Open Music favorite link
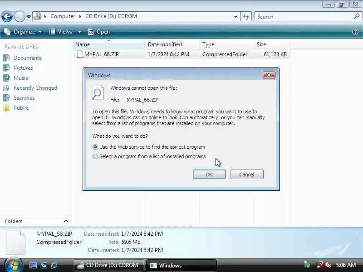The height and width of the screenshot is (272, 363). click(x=20, y=78)
